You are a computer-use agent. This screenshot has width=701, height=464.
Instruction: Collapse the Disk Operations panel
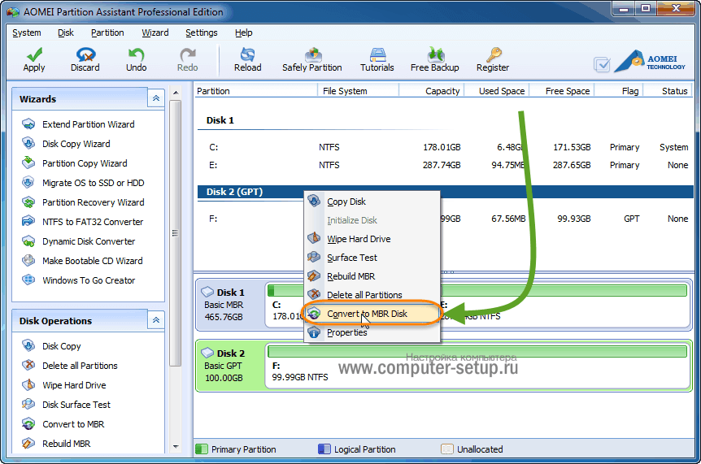tap(155, 320)
